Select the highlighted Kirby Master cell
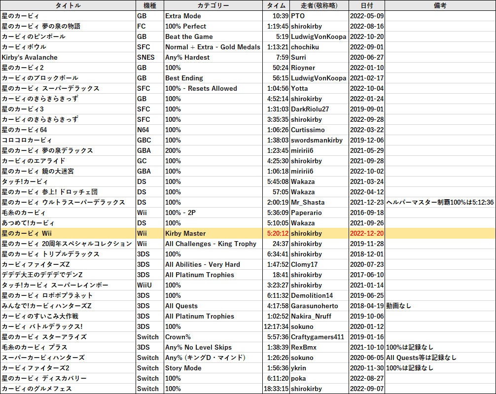The height and width of the screenshot is (394, 496). [x=213, y=233]
